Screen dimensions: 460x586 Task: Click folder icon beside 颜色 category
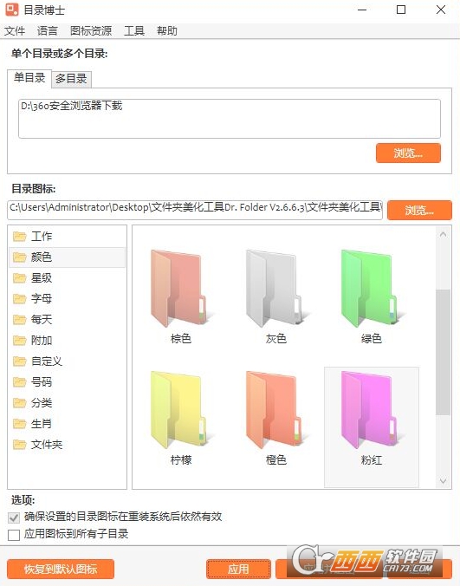click(x=19, y=257)
